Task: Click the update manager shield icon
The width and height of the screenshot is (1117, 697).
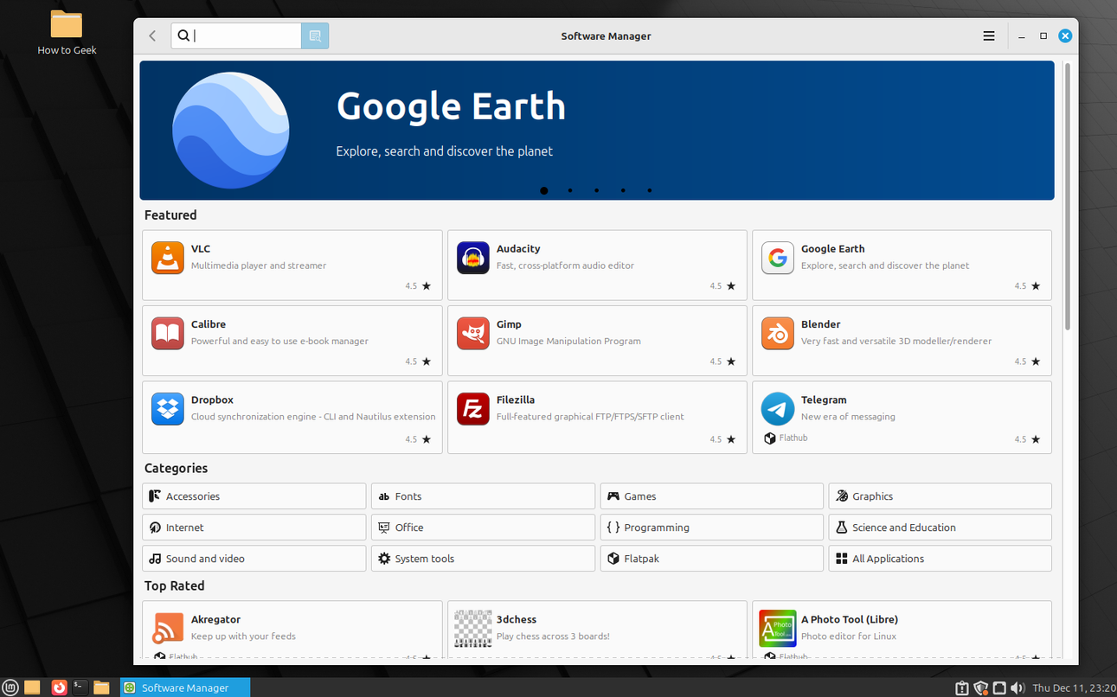Action: click(980, 688)
